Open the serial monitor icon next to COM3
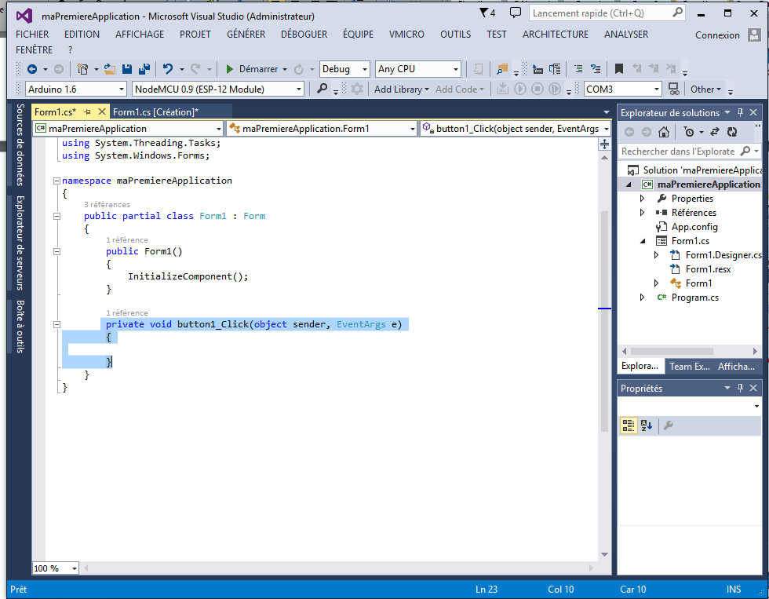Screen dimensions: 769x599 click(x=674, y=89)
